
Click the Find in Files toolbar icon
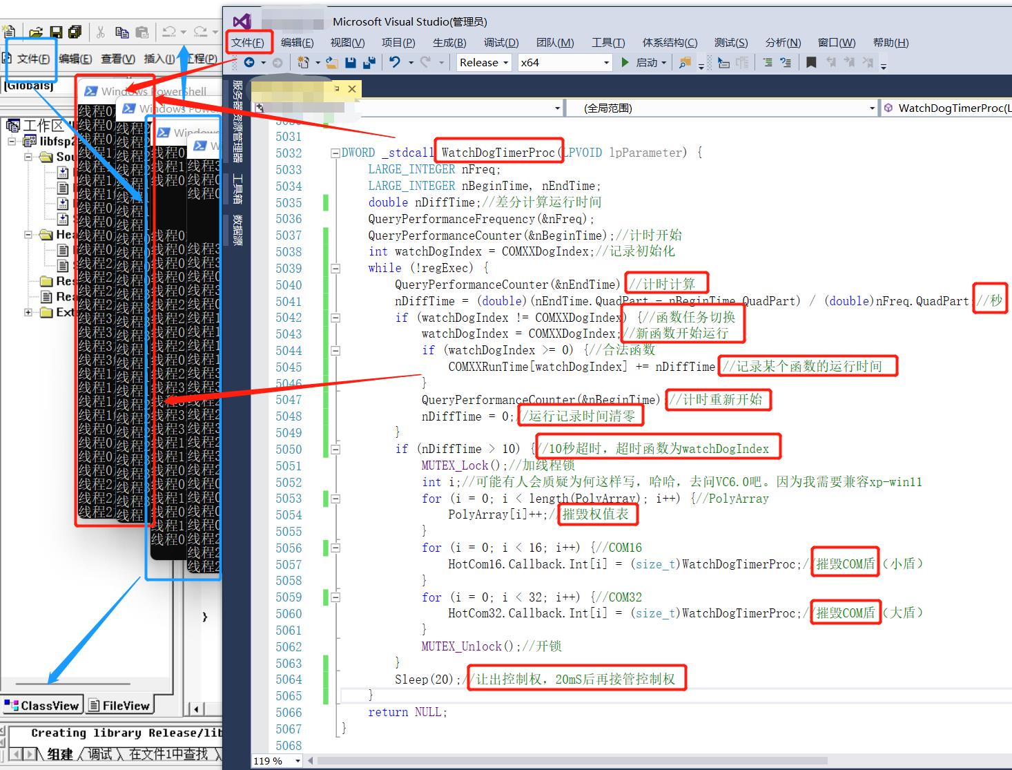[x=684, y=63]
